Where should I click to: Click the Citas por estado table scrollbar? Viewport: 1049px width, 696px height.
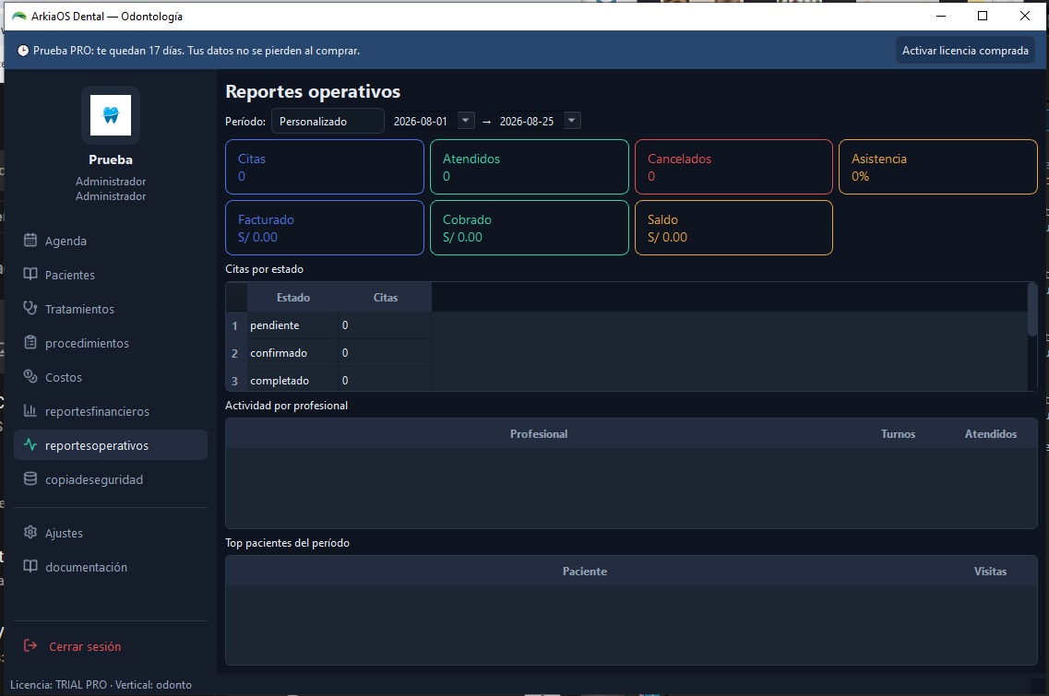(x=1032, y=310)
